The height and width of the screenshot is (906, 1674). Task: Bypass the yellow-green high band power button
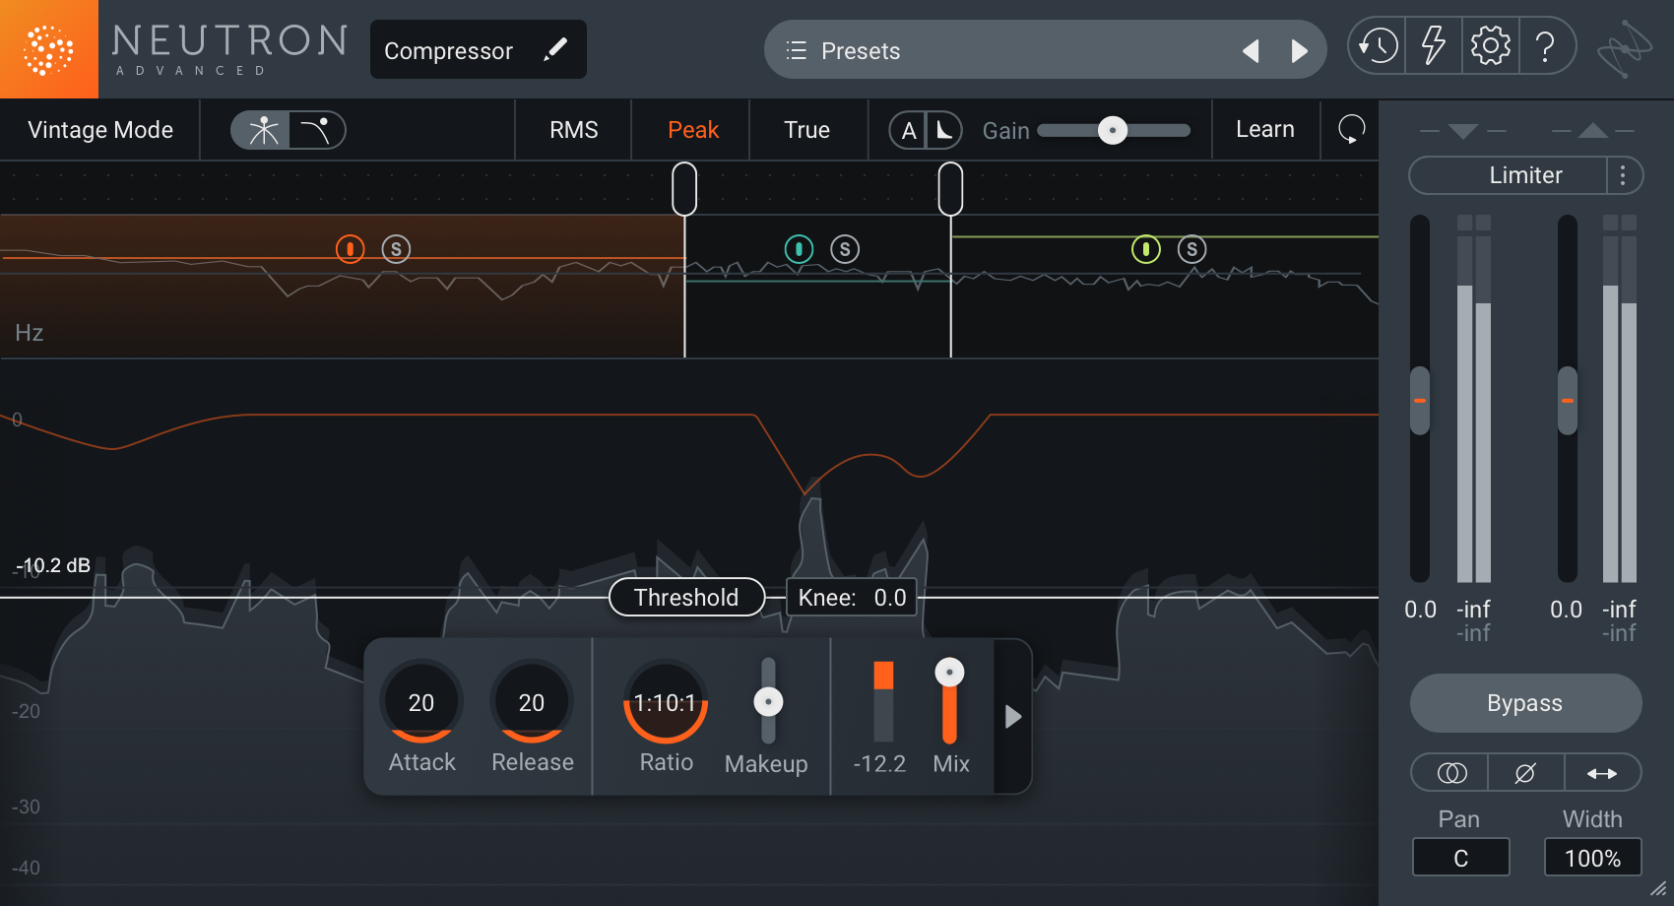[x=1145, y=249]
